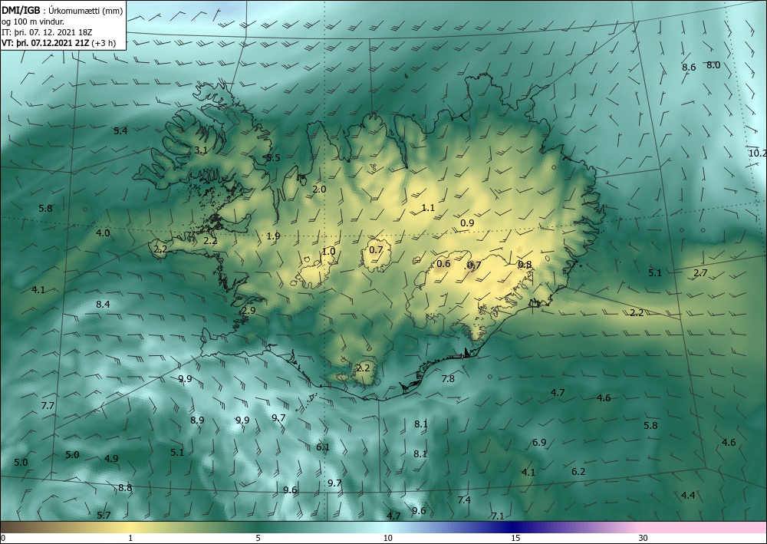Screen dimensions: 767x544
Task: Click the valid time line "VT: þri. 07.12.2021 21Z"
Action: coord(45,43)
